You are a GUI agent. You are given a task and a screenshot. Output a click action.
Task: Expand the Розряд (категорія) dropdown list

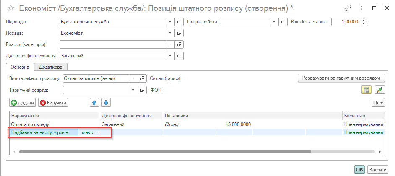pos(170,44)
